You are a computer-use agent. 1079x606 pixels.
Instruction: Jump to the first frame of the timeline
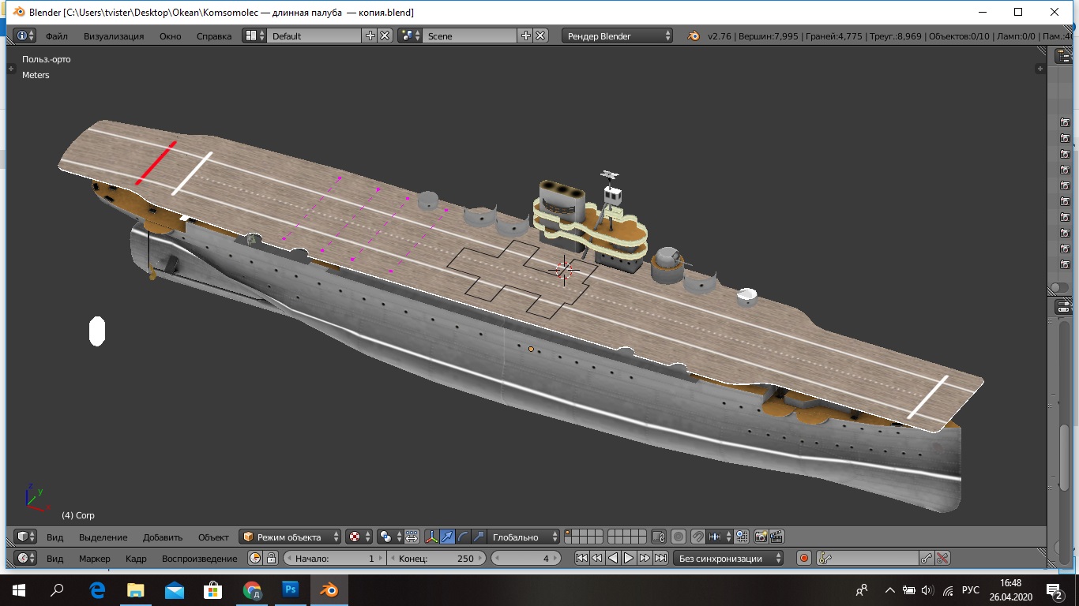coord(581,558)
